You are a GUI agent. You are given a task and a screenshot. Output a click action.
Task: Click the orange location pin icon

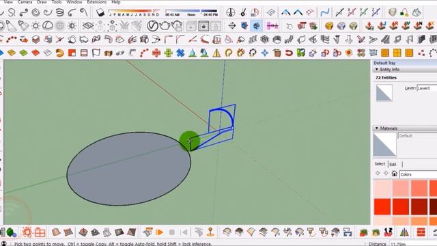tap(210, 232)
